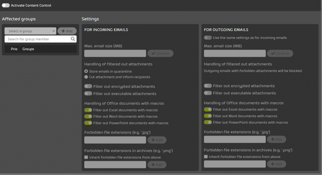This screenshot has height=175, width=322.
Task: Check outgoing Inherit forbidden file extensions
Action: coord(206,157)
